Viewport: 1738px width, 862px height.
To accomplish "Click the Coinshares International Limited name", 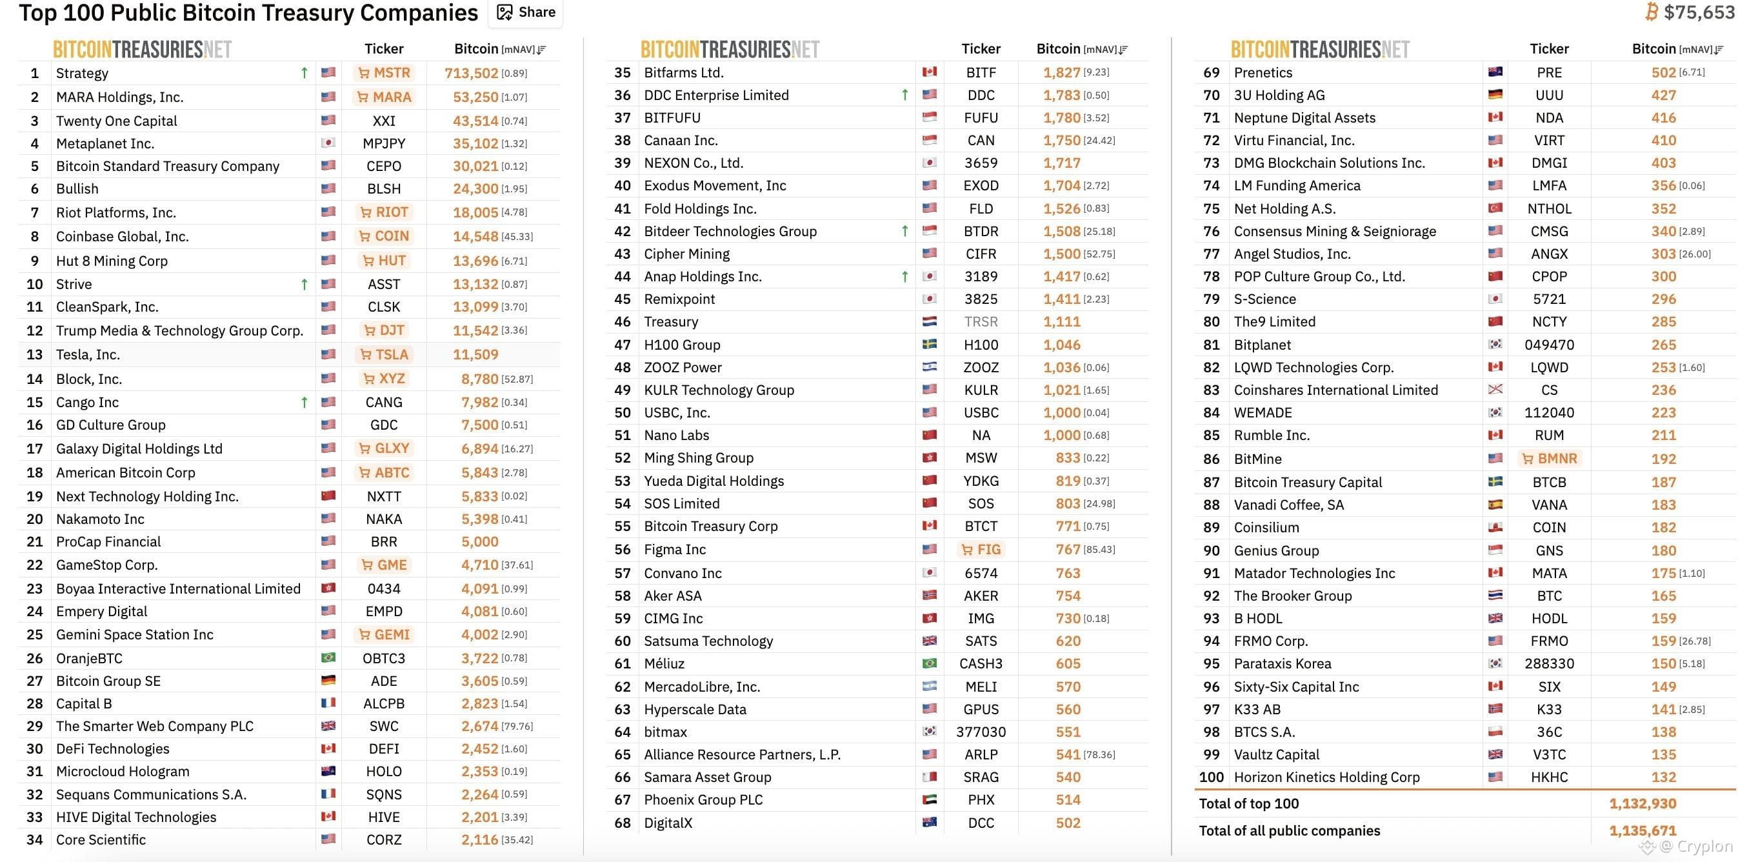I will pyautogui.click(x=1336, y=390).
